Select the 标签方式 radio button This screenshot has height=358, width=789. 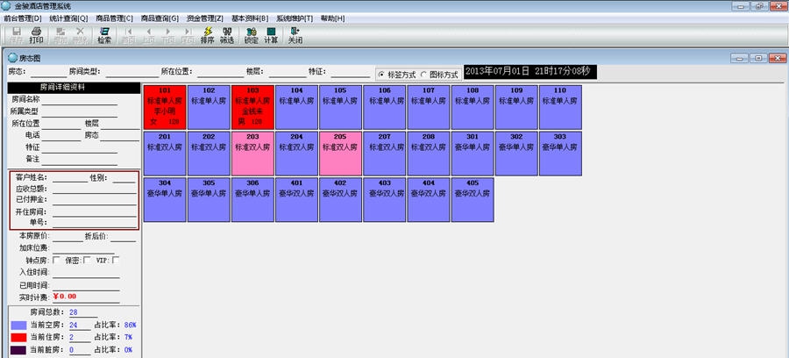click(381, 75)
